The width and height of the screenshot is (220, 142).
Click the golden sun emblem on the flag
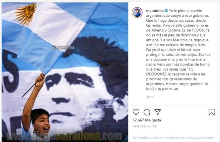tap(26, 14)
